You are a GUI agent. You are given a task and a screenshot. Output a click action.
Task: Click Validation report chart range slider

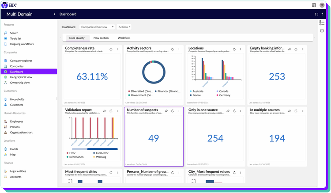(x=95, y=149)
